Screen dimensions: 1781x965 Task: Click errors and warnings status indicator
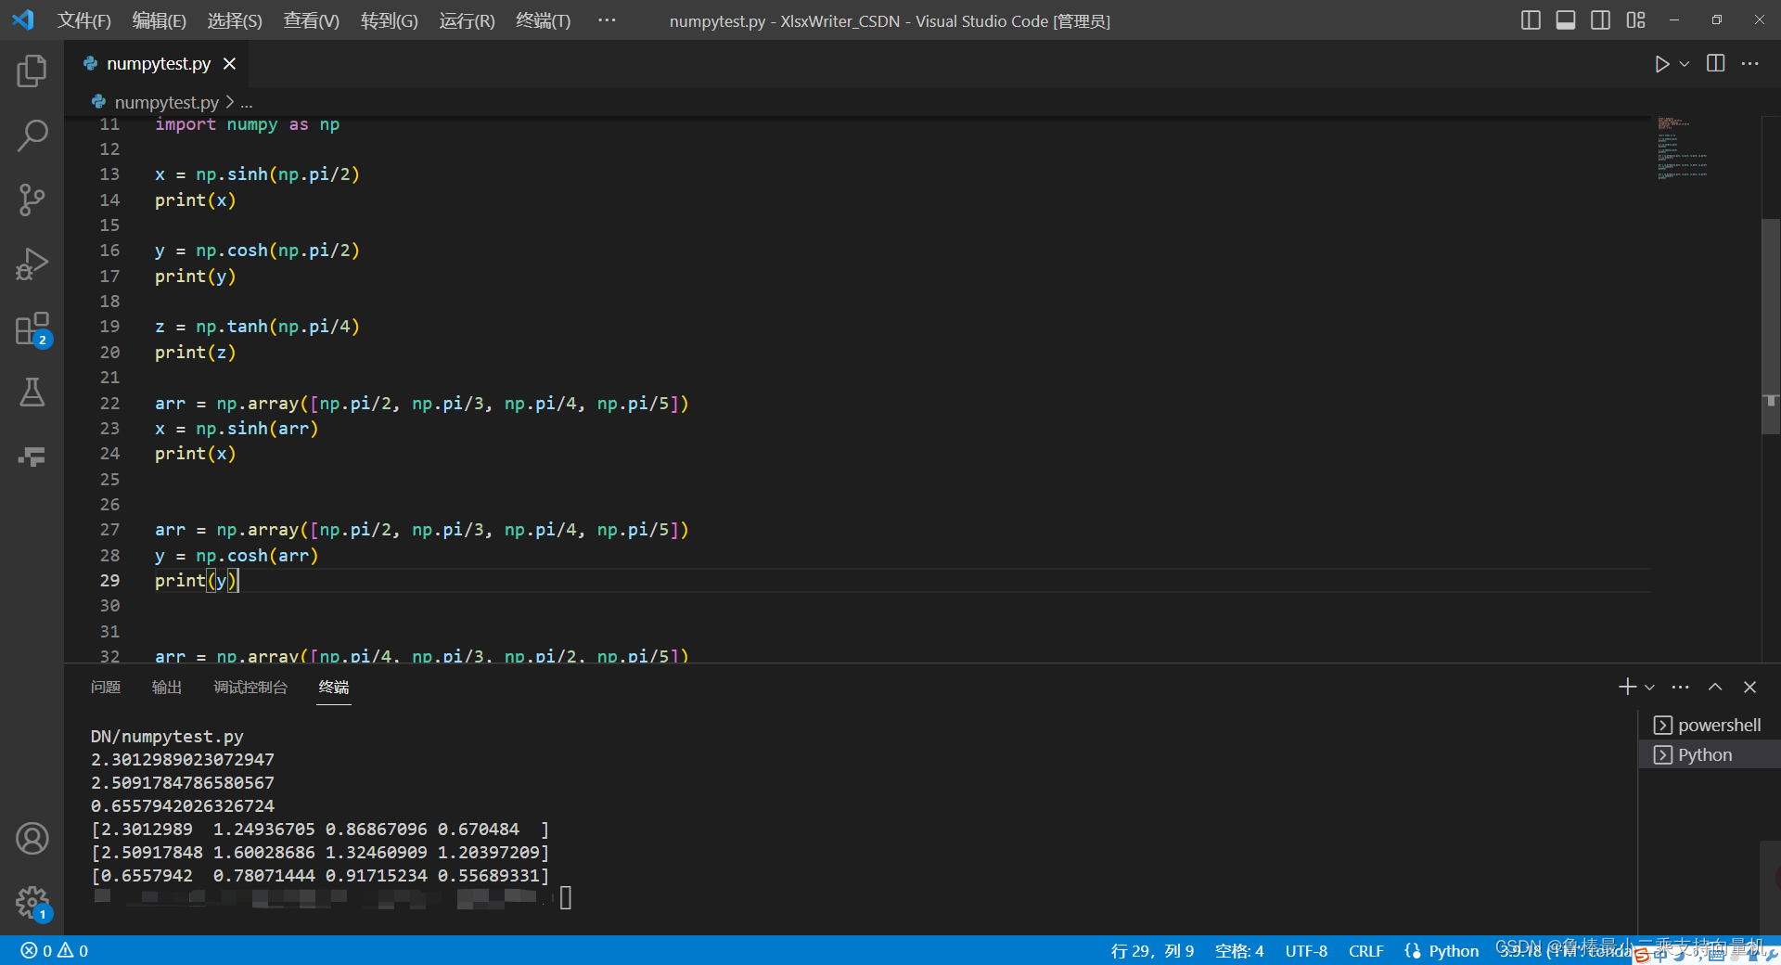tap(54, 951)
